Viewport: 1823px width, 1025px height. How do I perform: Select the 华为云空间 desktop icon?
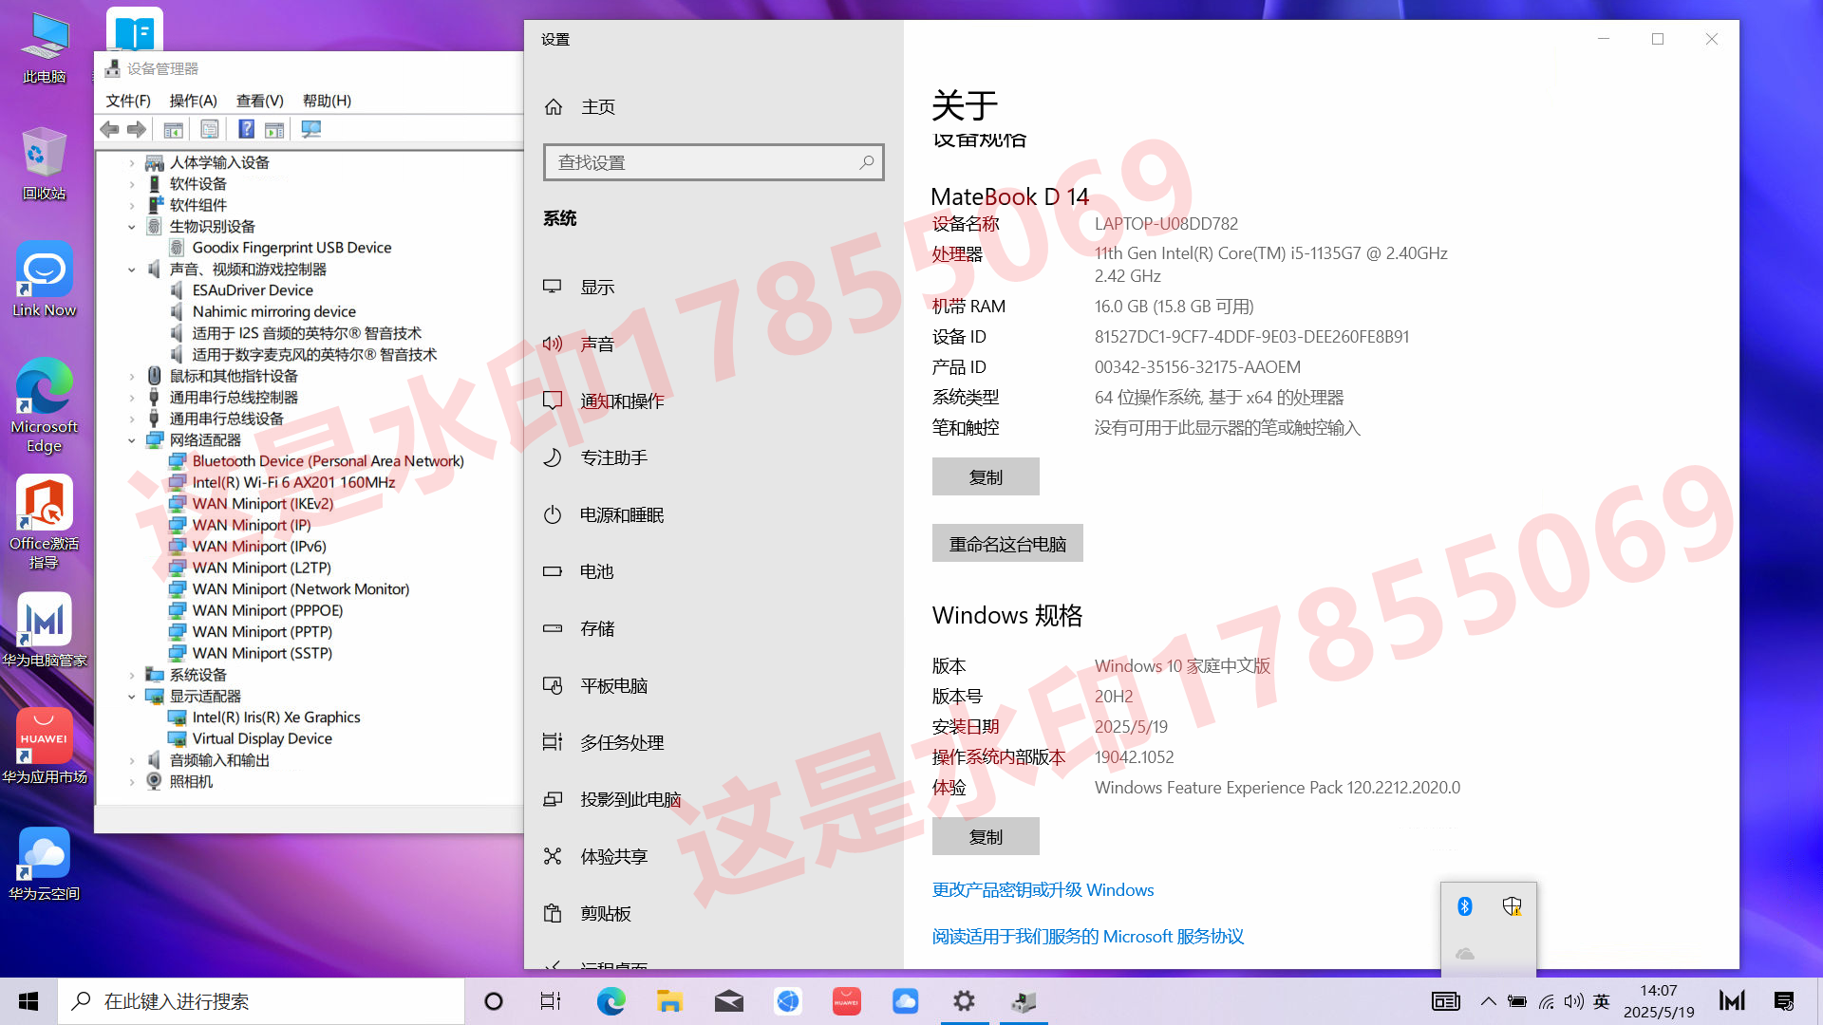click(x=44, y=863)
